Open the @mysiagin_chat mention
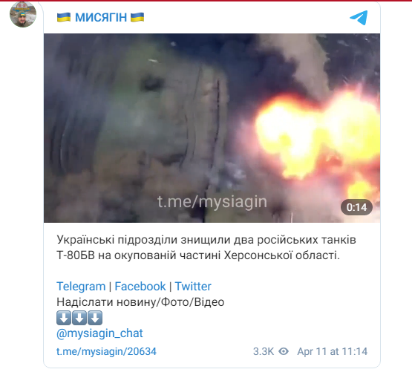The height and width of the screenshot is (375, 412). pyautogui.click(x=99, y=333)
